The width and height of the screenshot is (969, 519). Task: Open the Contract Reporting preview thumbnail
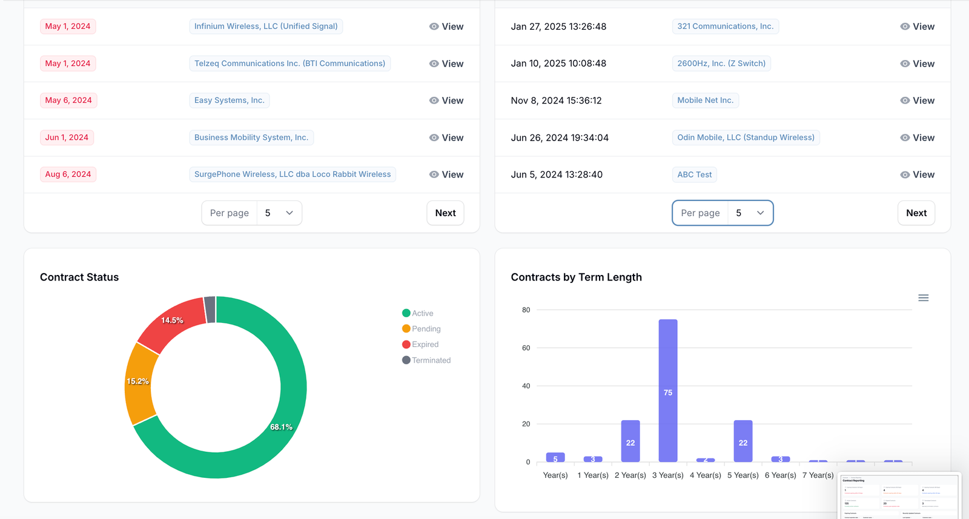[899, 496]
